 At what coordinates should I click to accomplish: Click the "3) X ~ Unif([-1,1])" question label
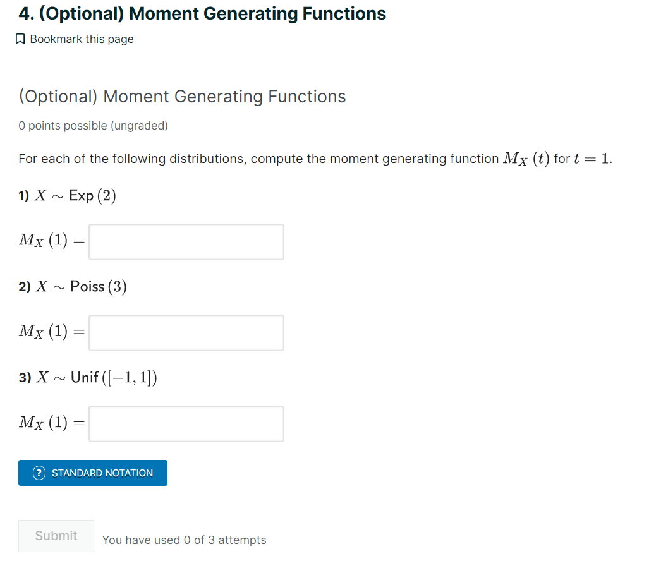[x=88, y=378]
